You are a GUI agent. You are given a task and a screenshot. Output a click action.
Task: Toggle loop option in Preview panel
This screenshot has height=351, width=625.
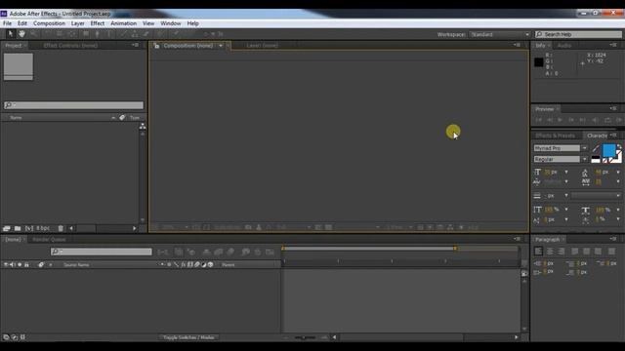tap(607, 120)
